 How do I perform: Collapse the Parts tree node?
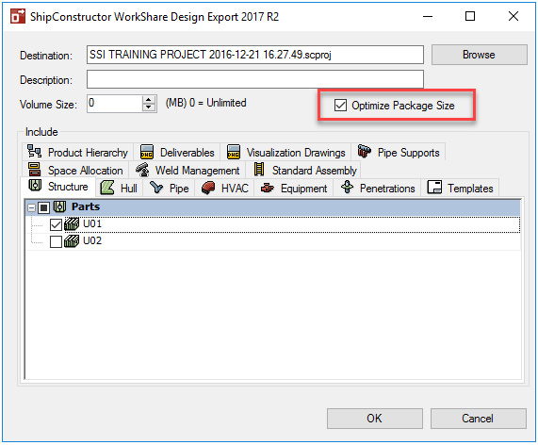tap(32, 208)
